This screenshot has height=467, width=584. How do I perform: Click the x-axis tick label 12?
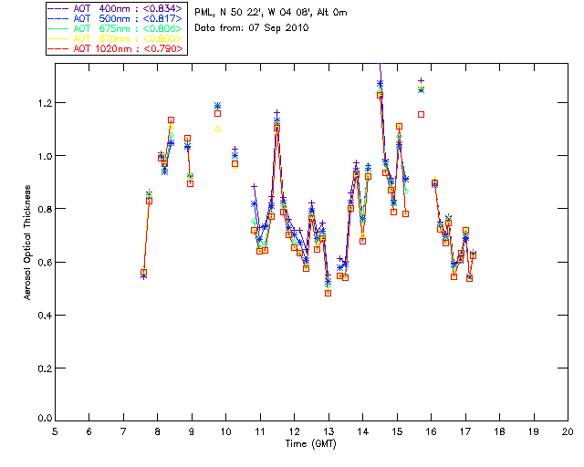(x=294, y=431)
